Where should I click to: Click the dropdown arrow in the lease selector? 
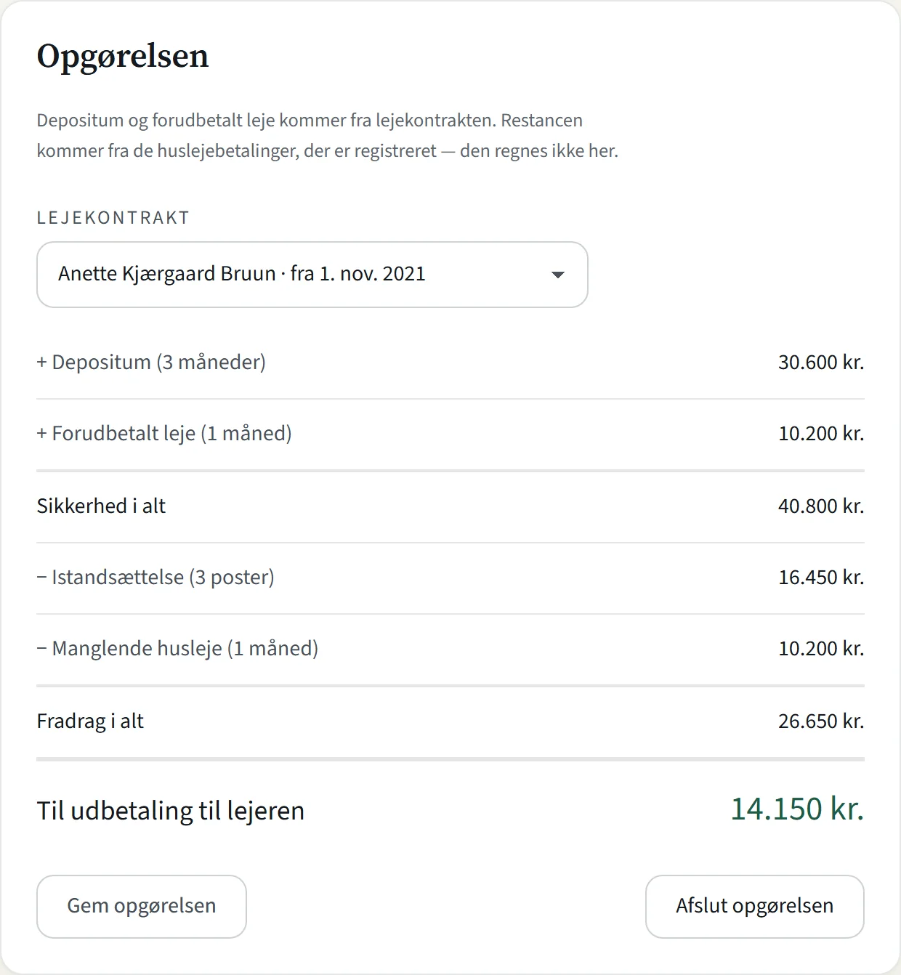point(558,275)
